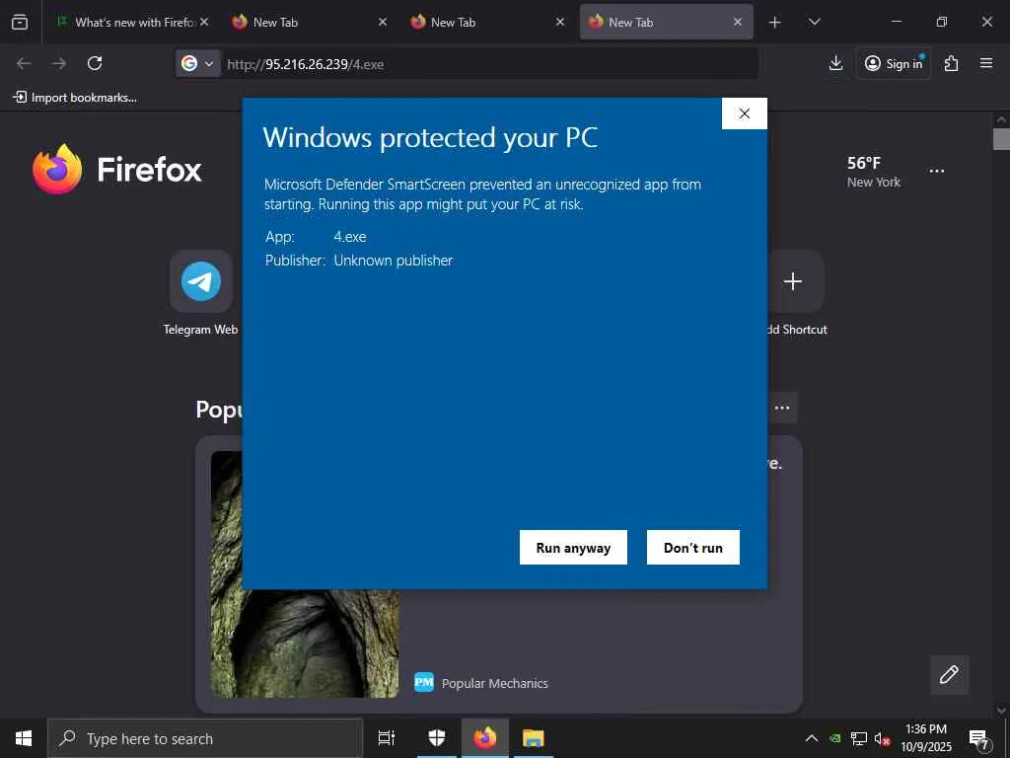1010x758 pixels.
Task: Open the network tray icon
Action: pos(859,738)
